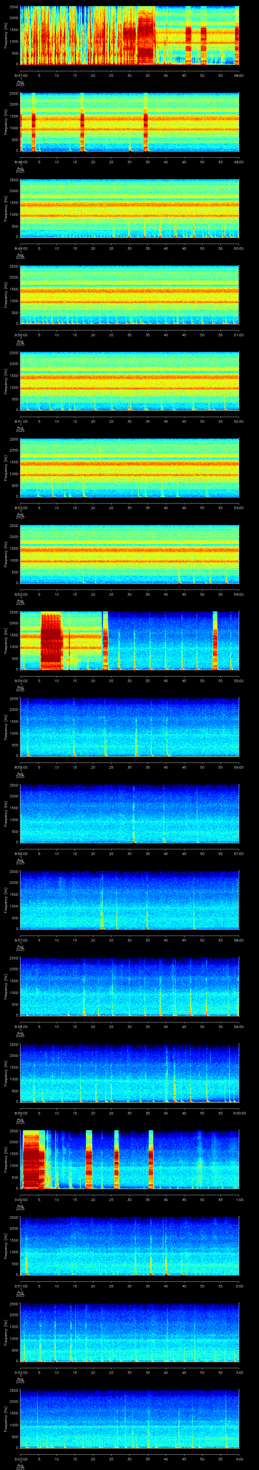Click the 51:00 end time label
The height and width of the screenshot is (1470, 259).
(239, 335)
